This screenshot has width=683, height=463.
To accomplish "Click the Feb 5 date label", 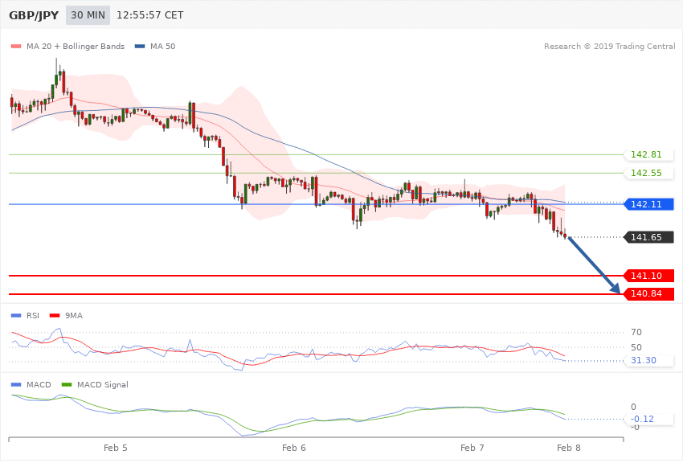I will [116, 448].
